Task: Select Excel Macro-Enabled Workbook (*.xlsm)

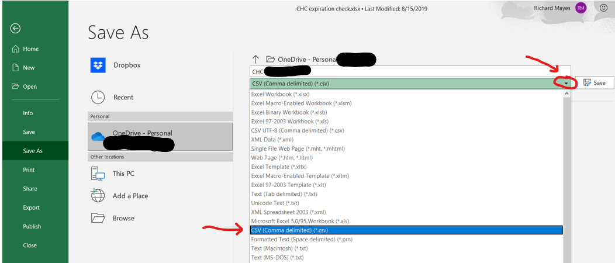Action: pos(406,103)
